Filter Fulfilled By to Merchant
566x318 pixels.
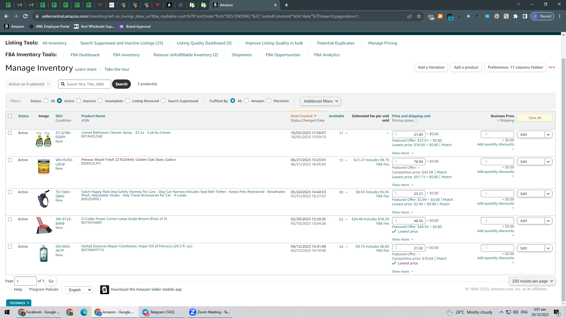point(269,101)
